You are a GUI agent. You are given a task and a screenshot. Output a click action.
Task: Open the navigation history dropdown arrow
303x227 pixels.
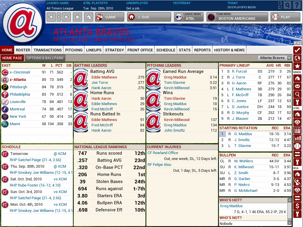pos(59,17)
